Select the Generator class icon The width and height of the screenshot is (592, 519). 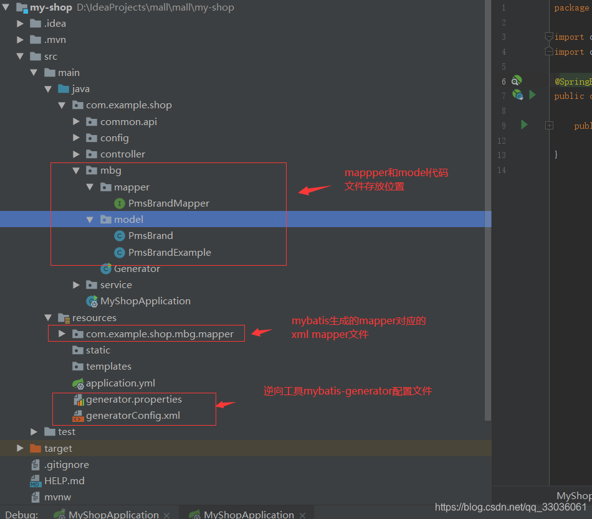click(105, 268)
